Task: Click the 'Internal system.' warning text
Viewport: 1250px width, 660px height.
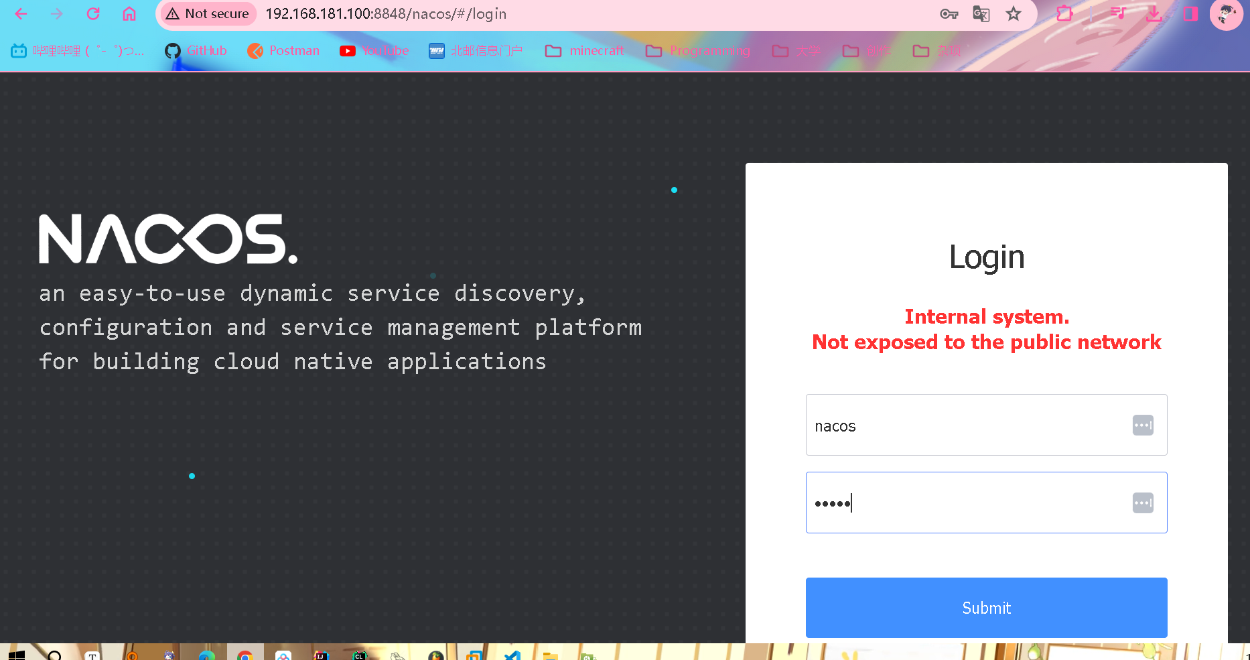Action: click(x=987, y=316)
